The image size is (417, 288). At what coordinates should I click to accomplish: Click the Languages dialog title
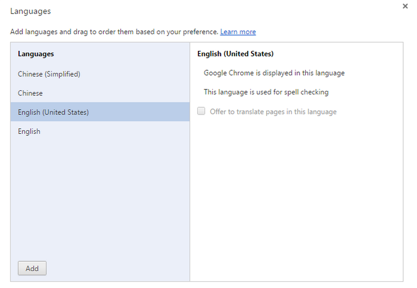coord(30,11)
